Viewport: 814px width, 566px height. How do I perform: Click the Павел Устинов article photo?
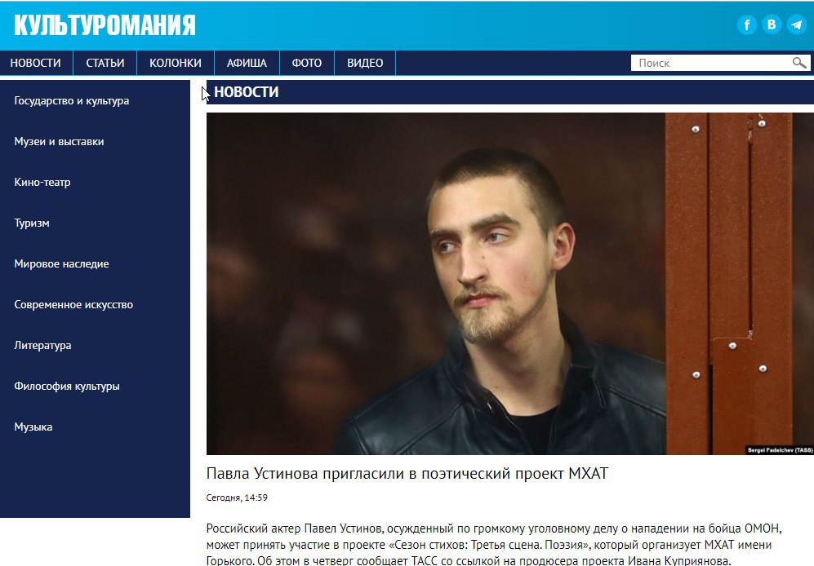[509, 284]
